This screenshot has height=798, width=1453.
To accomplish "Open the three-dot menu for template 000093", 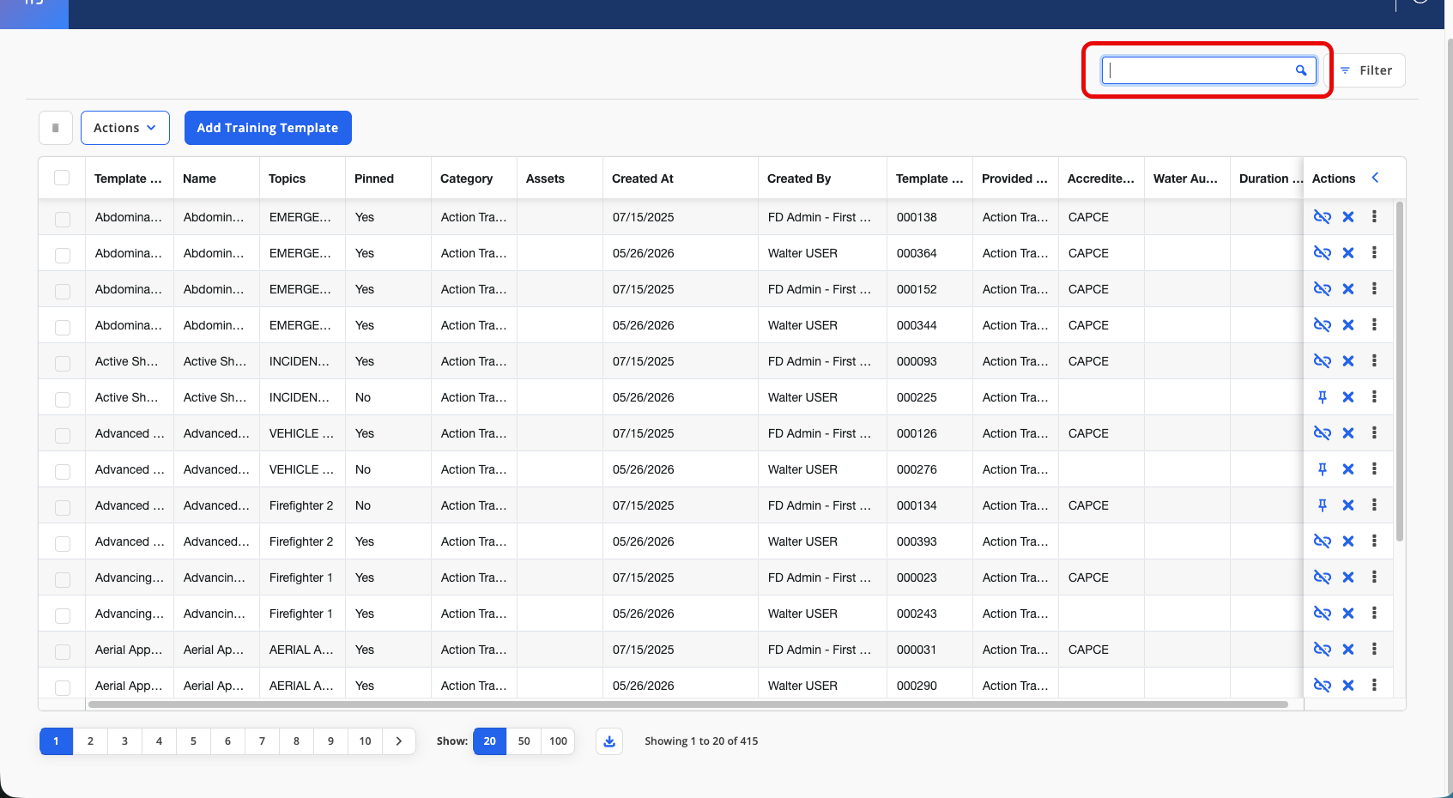I will (x=1374, y=361).
